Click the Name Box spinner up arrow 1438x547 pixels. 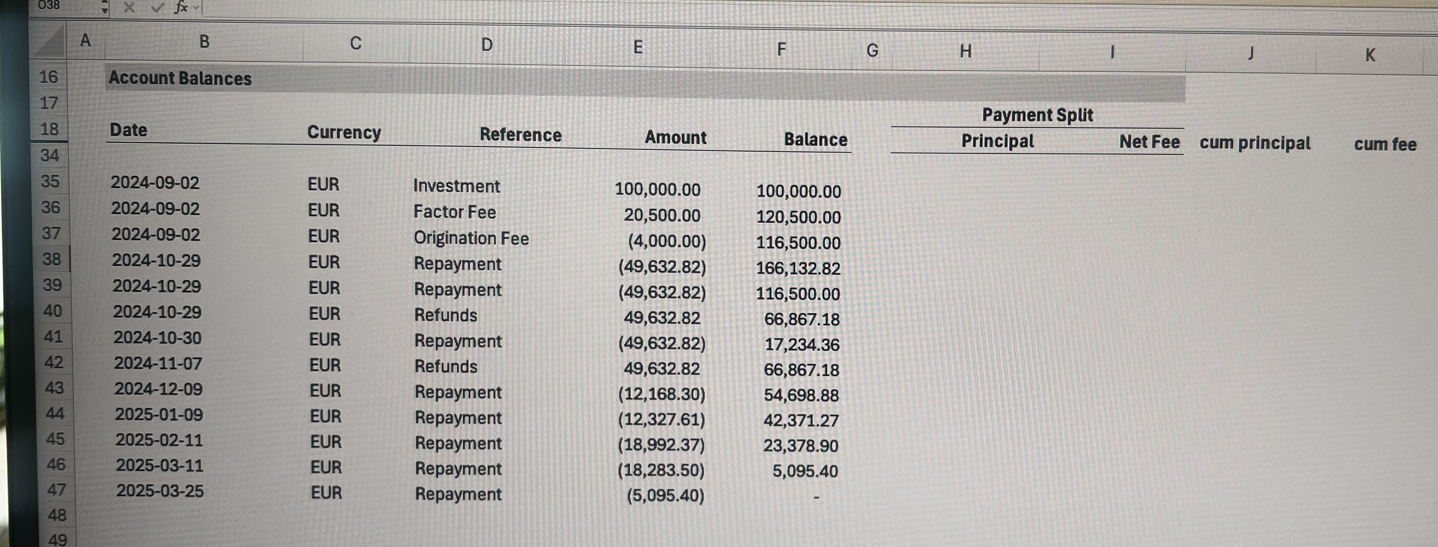(105, 3)
